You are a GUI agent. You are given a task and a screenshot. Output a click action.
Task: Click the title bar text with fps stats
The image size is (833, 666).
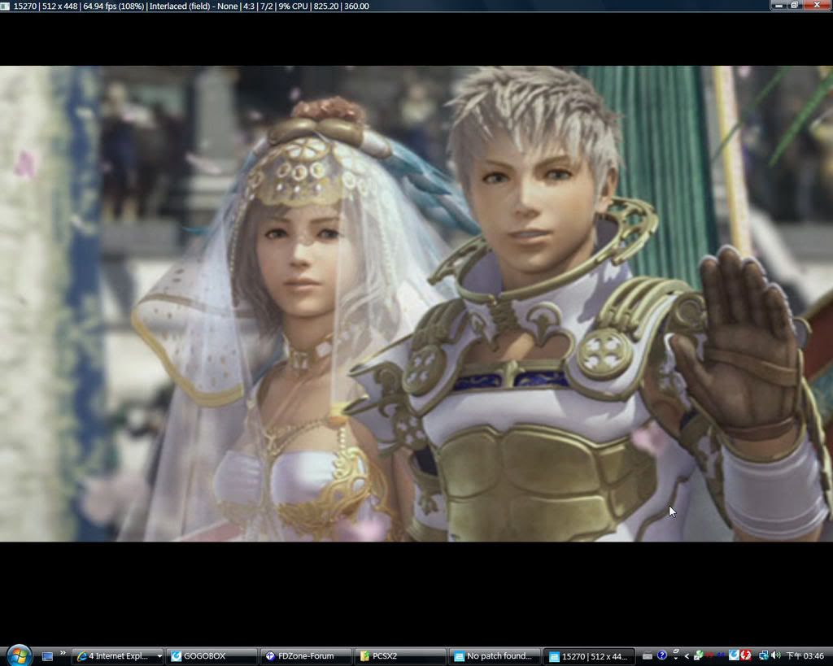[x=191, y=6]
